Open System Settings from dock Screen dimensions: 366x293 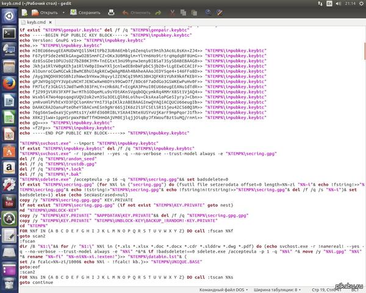(x=9, y=184)
